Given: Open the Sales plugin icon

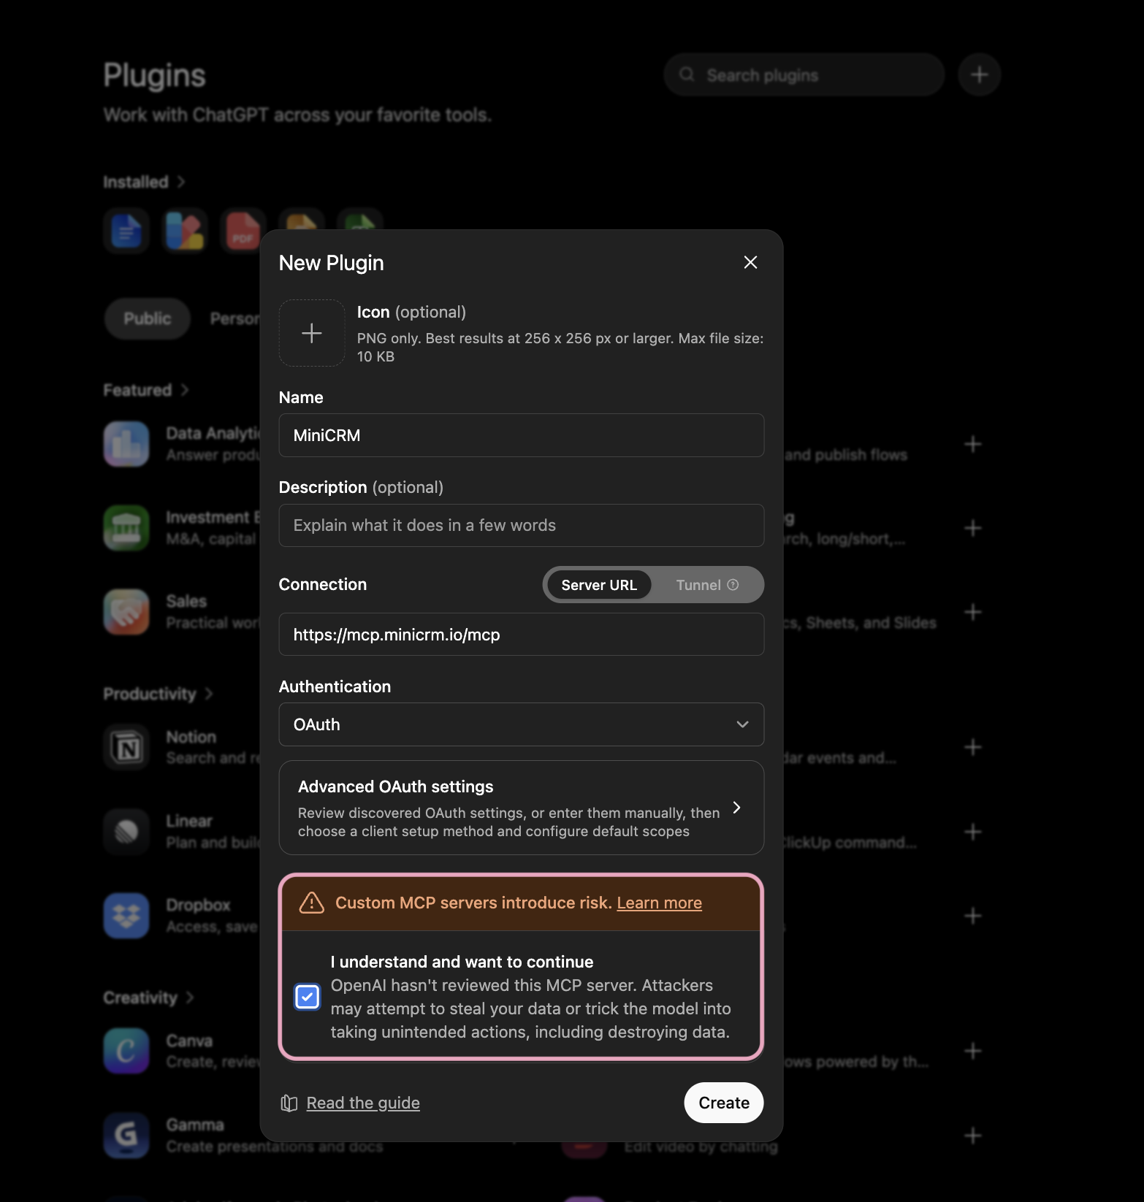Looking at the screenshot, I should pos(126,612).
